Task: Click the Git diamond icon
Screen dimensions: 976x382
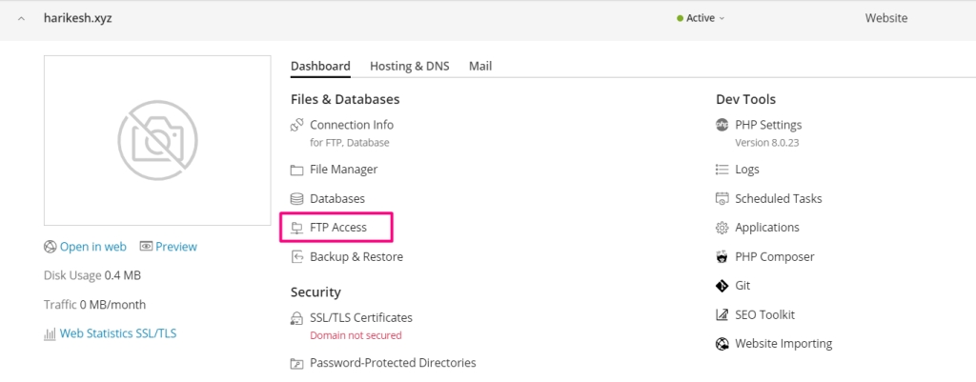Action: [x=722, y=286]
